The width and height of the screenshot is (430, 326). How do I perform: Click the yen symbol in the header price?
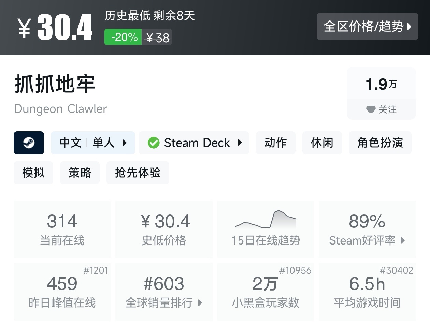pyautogui.click(x=24, y=28)
